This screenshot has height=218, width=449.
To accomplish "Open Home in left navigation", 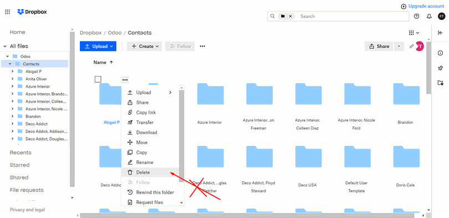I will (x=18, y=32).
